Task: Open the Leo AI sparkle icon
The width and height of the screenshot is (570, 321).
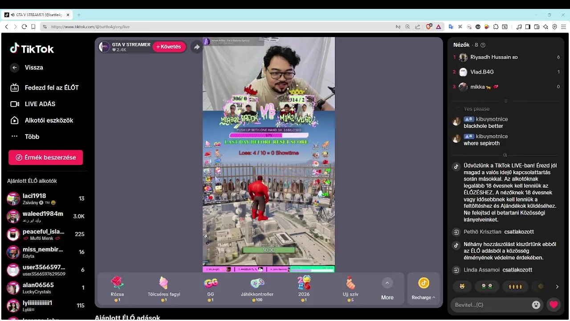Action: (546, 27)
